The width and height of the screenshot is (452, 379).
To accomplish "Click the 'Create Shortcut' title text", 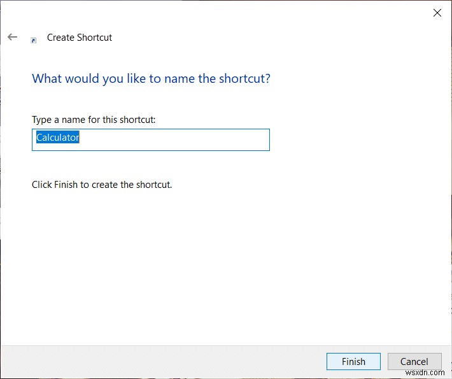I will [x=80, y=38].
